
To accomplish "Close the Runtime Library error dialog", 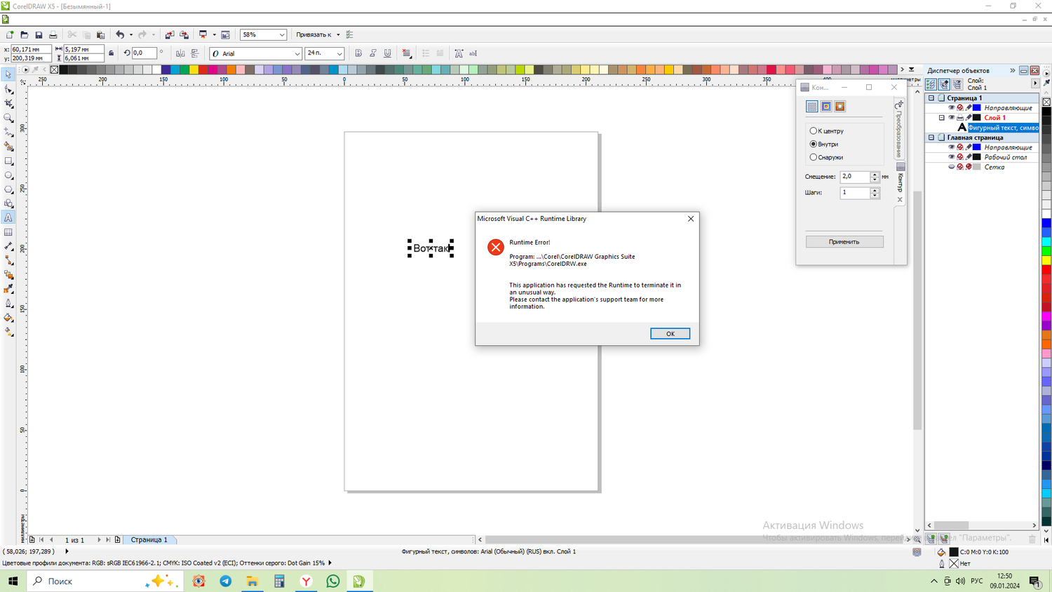I will point(691,219).
